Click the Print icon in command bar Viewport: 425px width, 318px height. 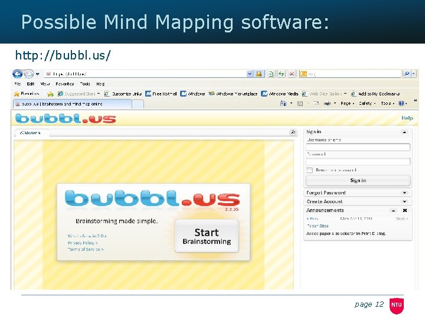pos(328,103)
